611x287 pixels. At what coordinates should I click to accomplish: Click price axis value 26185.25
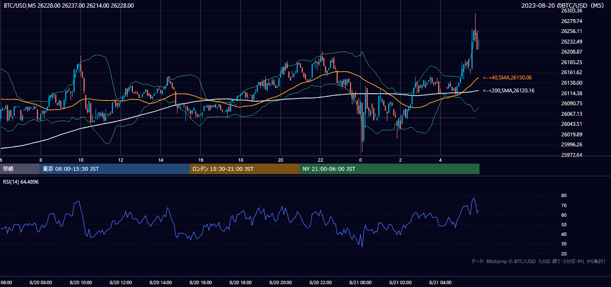tap(571, 62)
